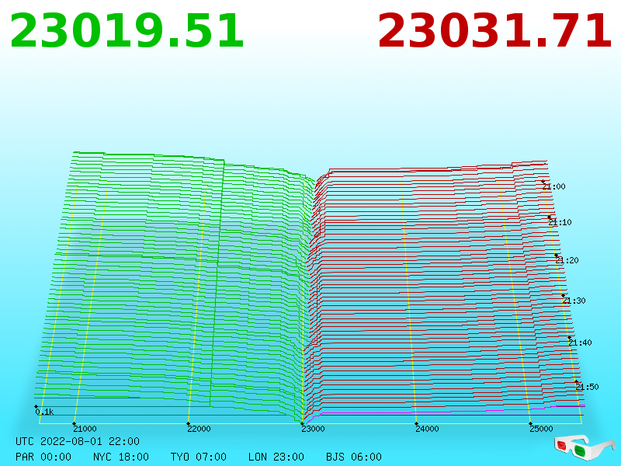This screenshot has width=621, height=466.
Task: Click the BJS 06:00 clock text
Action: 354,457
